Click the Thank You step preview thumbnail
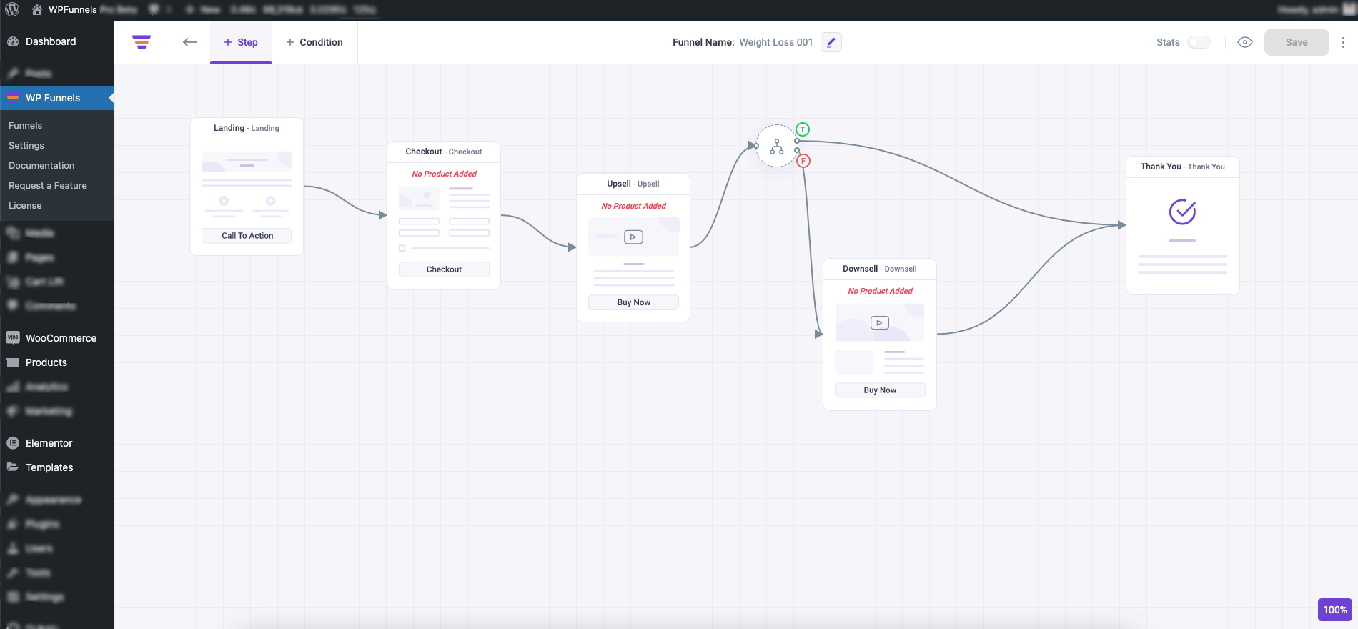1358x629 pixels. tap(1182, 236)
